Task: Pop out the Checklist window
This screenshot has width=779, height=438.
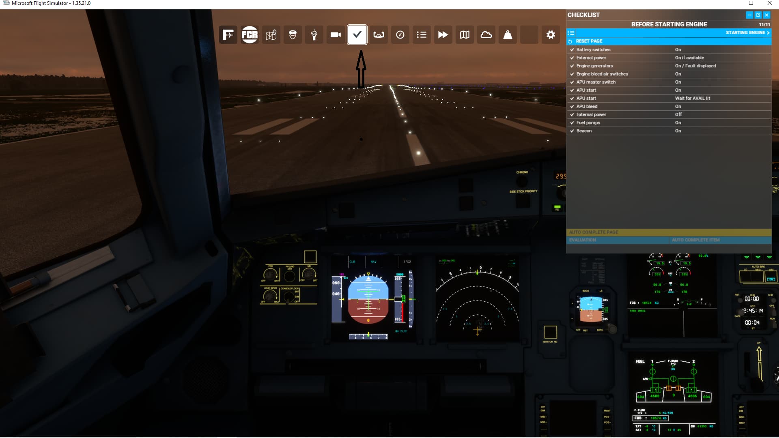Action: [x=757, y=15]
